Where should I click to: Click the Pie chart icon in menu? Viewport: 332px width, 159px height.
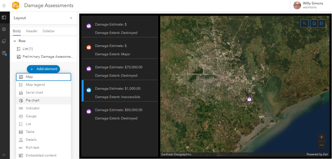pos(21,100)
